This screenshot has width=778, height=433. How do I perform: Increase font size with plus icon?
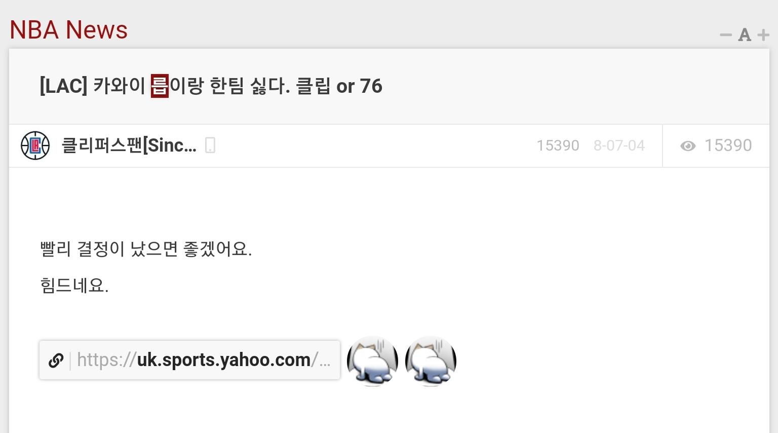point(763,35)
